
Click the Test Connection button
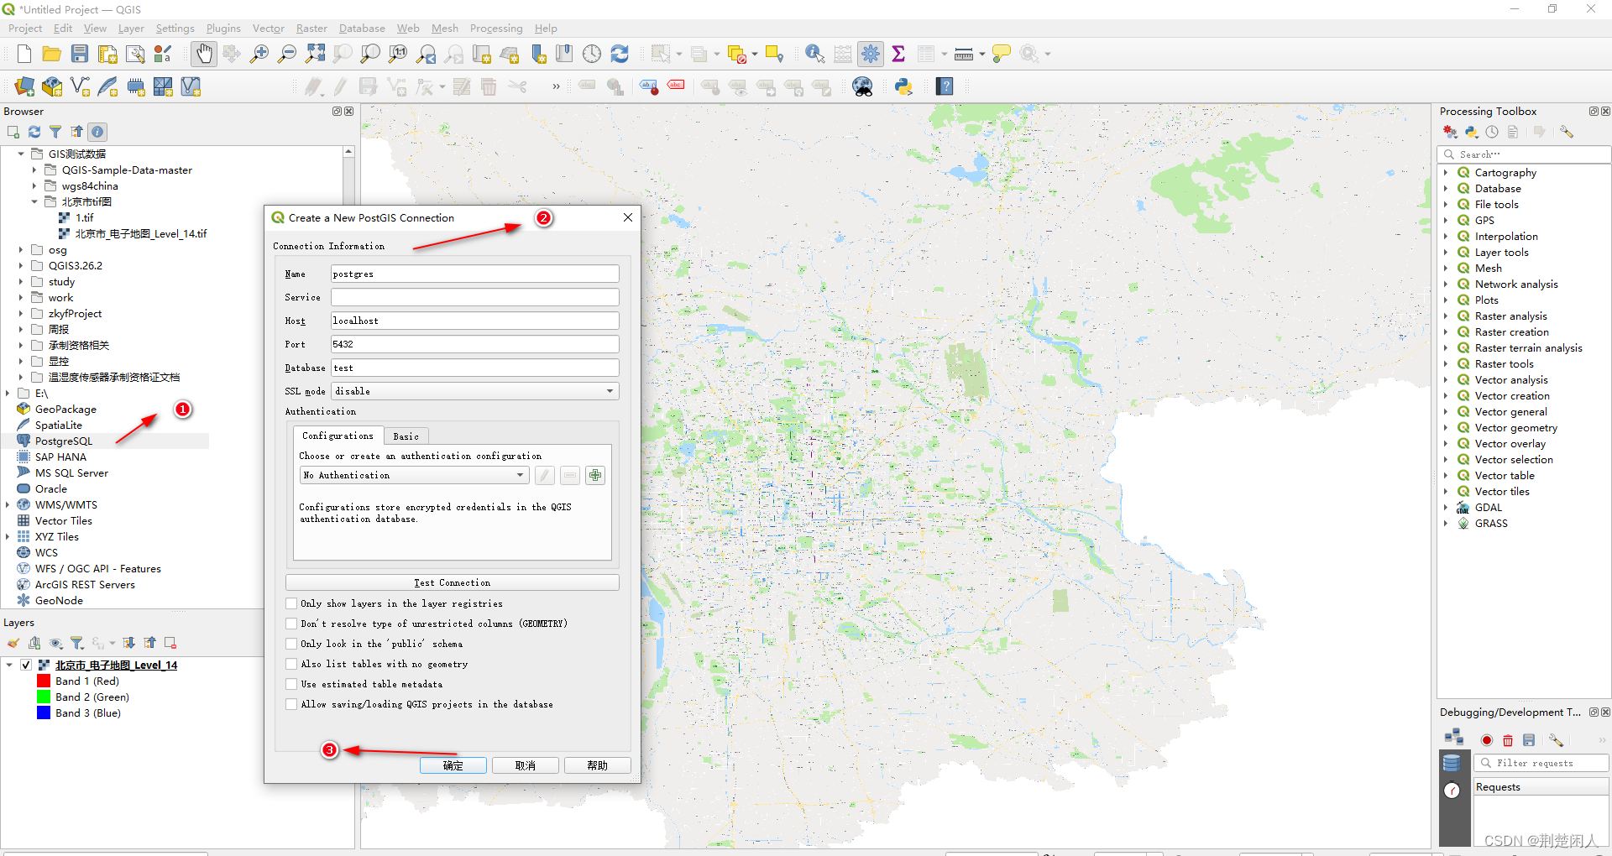453,582
